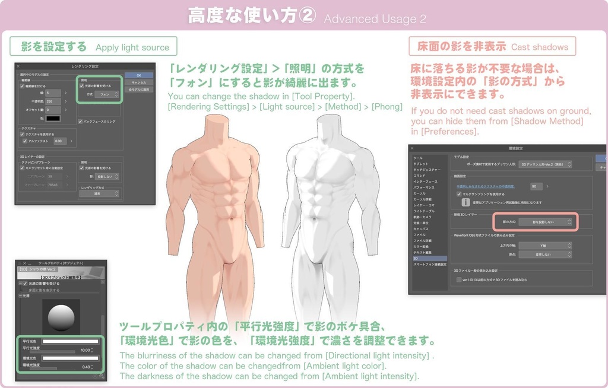The image size is (608, 388).
Task: Click the black outline color swatch
Action: [x=52, y=119]
